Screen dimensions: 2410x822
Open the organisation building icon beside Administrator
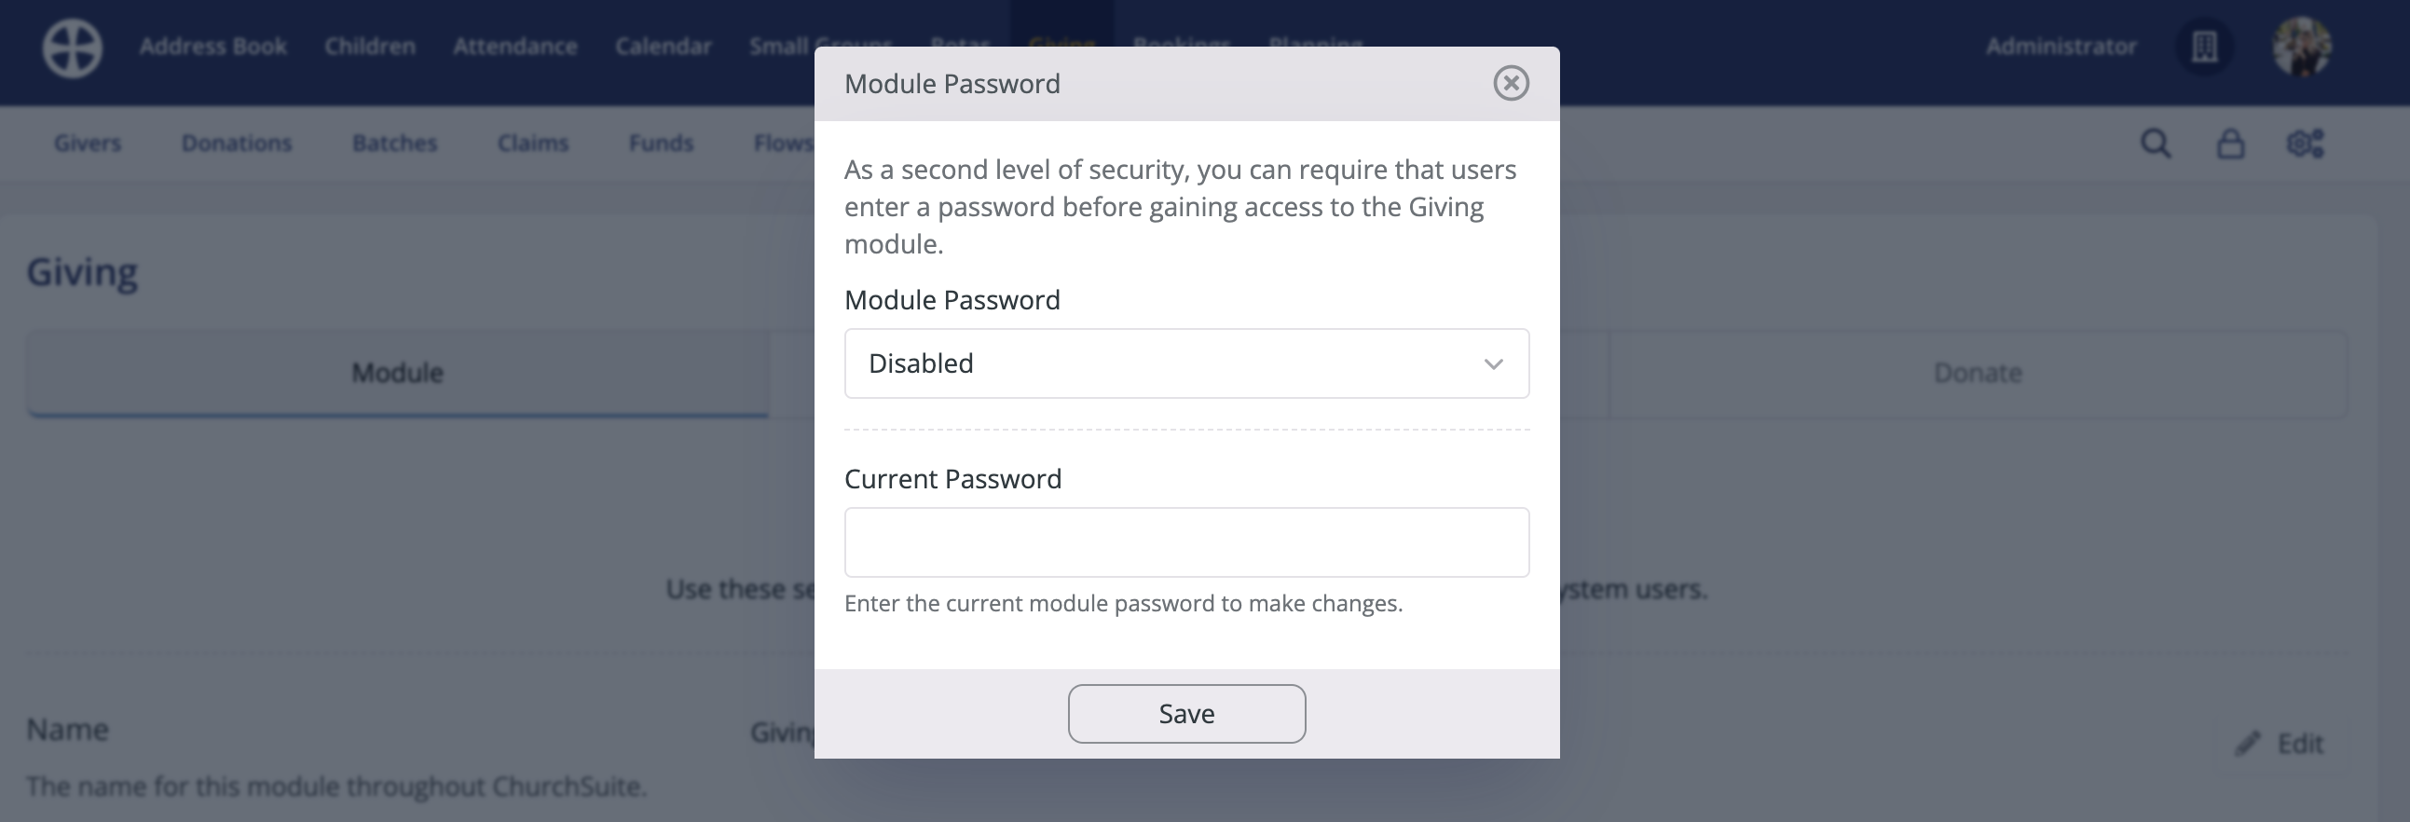(x=2204, y=47)
